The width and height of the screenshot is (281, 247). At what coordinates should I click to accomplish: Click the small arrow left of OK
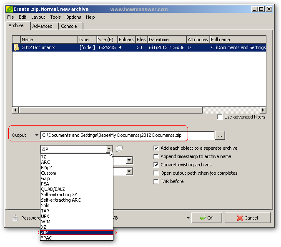pyautogui.click(x=188, y=218)
